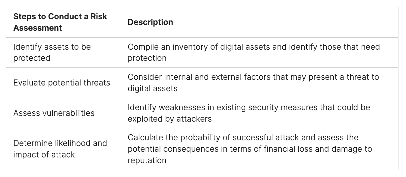Select the 'Assess vulnerabilities' cell
The image size is (406, 177).
(54, 113)
